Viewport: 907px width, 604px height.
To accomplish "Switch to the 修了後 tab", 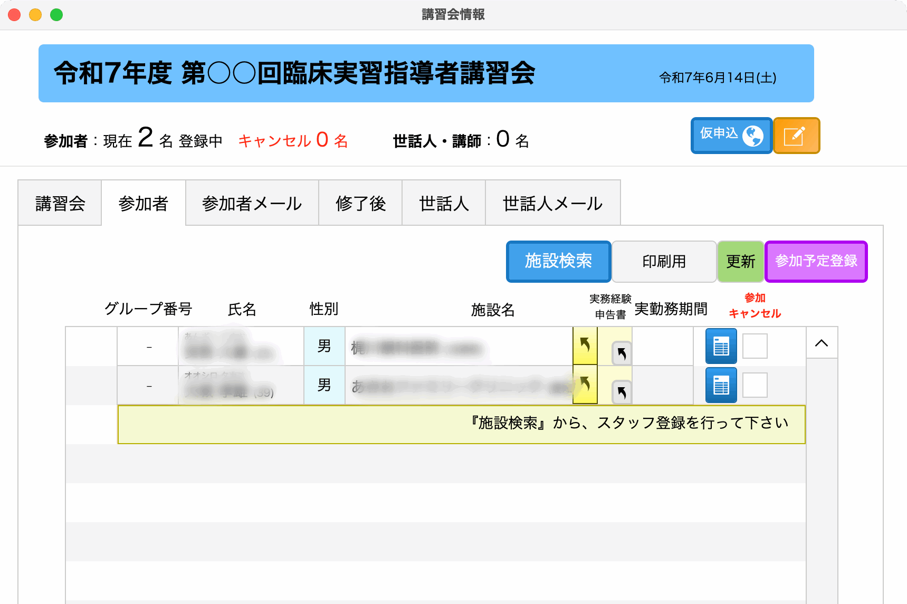I will (x=360, y=203).
